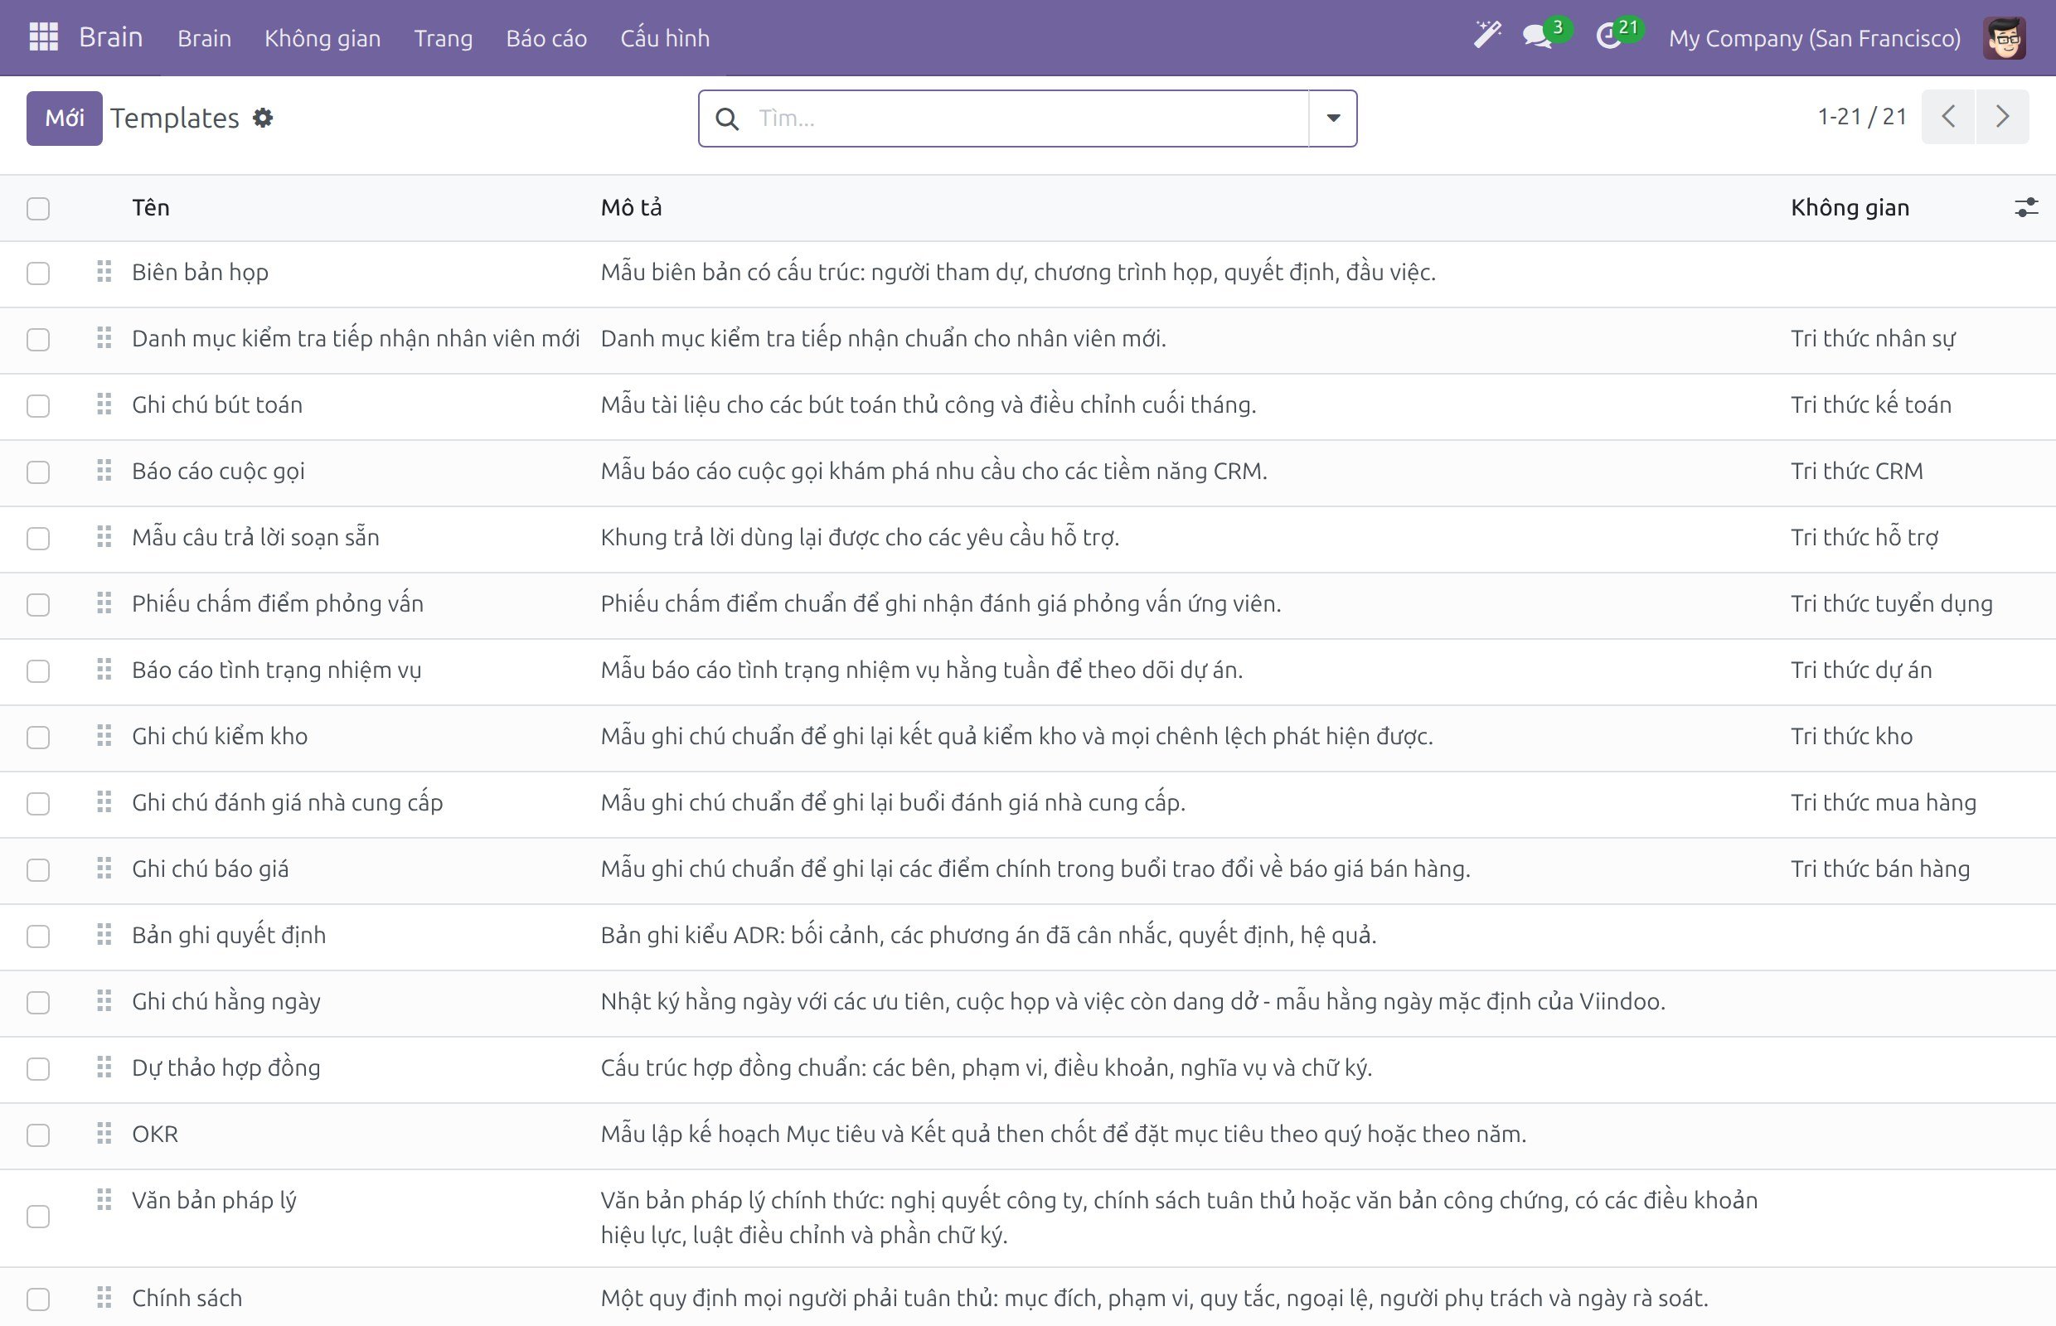This screenshot has height=1326, width=2056.
Task: Open the Tri thức nhân sự cell
Action: [1873, 338]
